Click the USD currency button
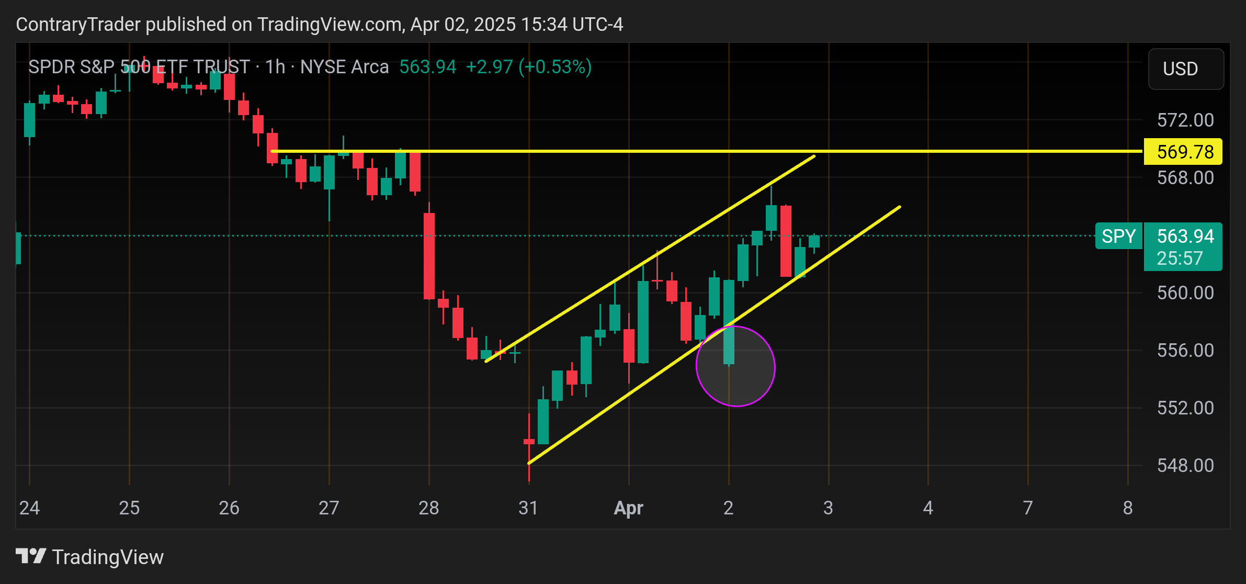This screenshot has height=584, width=1246. (x=1186, y=69)
